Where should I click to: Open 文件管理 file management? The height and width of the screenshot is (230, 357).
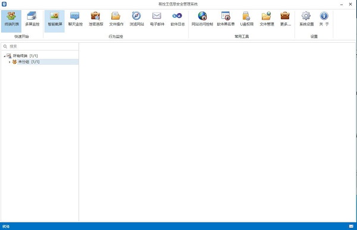[267, 21]
